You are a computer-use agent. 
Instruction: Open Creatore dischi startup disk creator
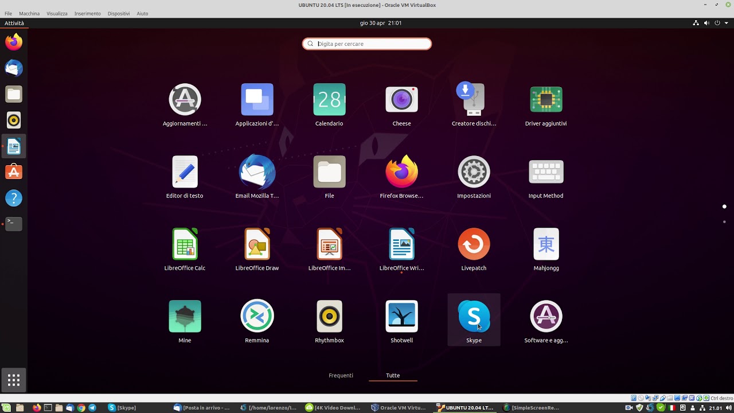point(474,104)
